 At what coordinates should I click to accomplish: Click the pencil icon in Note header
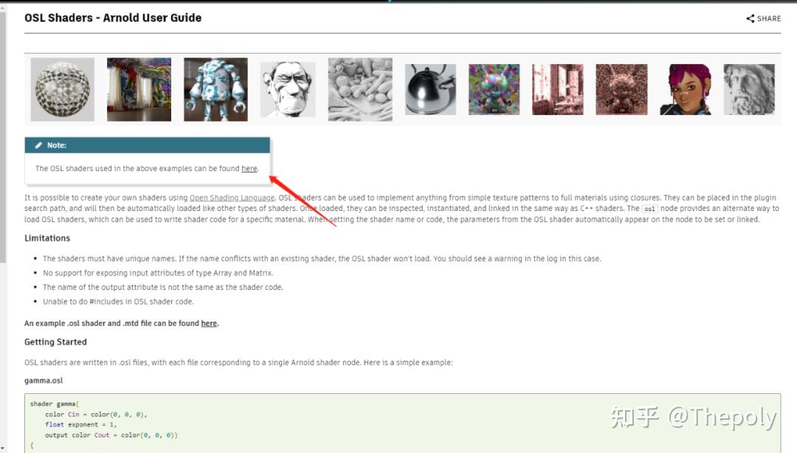(x=38, y=145)
